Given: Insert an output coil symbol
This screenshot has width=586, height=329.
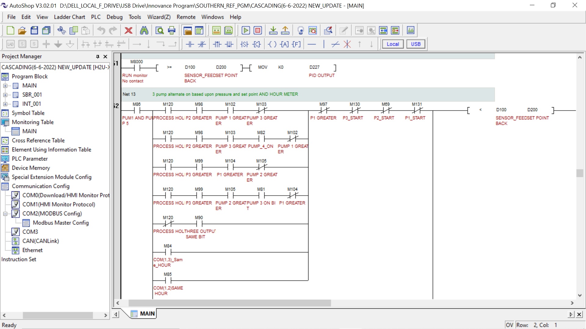Looking at the screenshot, I should click(272, 44).
